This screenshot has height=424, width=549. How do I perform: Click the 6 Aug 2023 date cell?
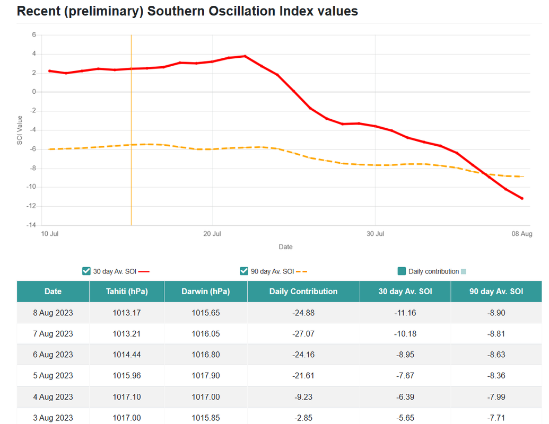point(53,355)
